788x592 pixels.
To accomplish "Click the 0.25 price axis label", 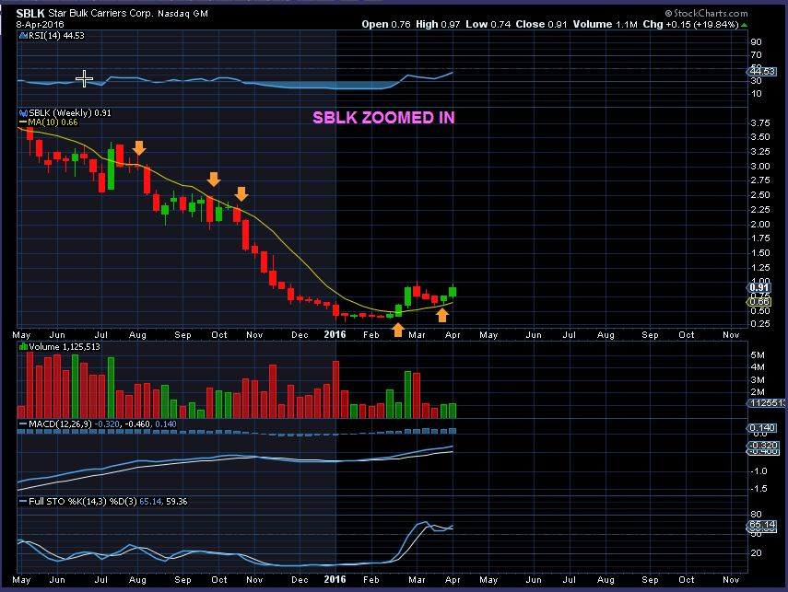I will [x=759, y=324].
